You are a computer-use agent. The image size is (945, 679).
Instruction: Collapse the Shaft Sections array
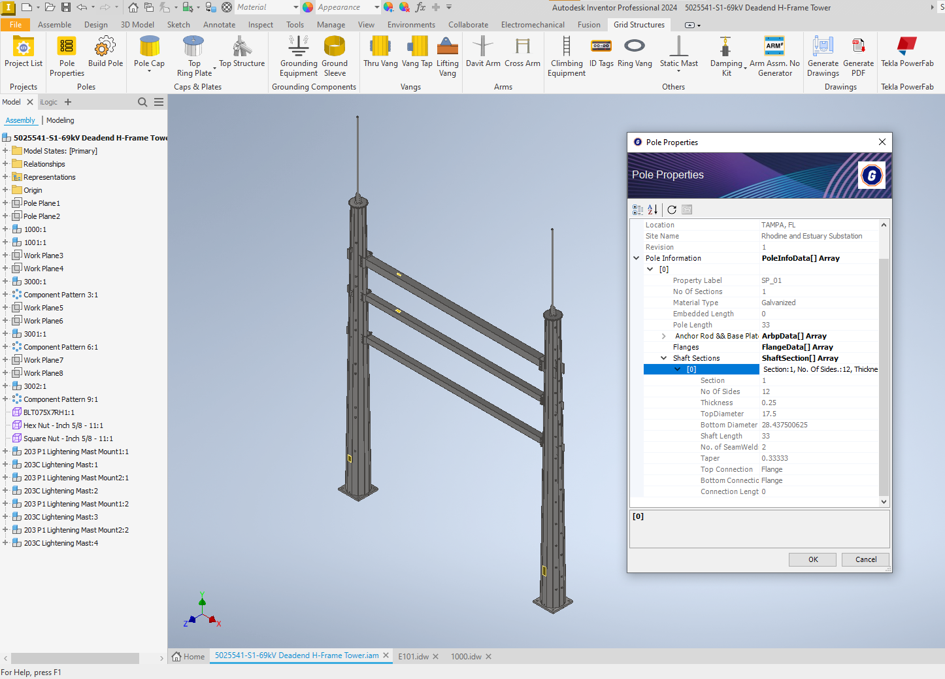click(664, 357)
